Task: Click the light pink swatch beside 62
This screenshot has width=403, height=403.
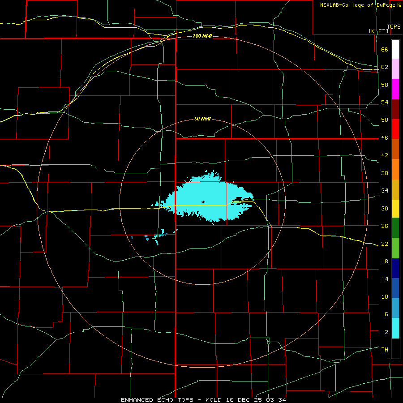Action: (395, 69)
